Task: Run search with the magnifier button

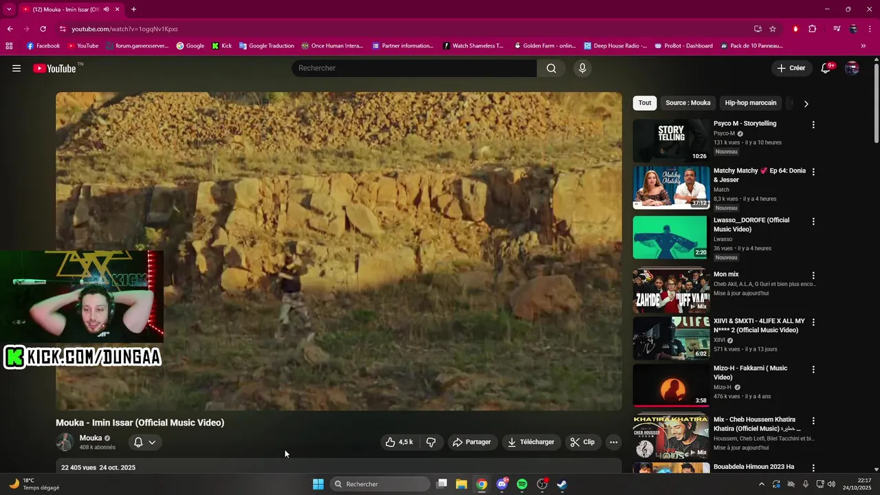Action: pos(551,68)
